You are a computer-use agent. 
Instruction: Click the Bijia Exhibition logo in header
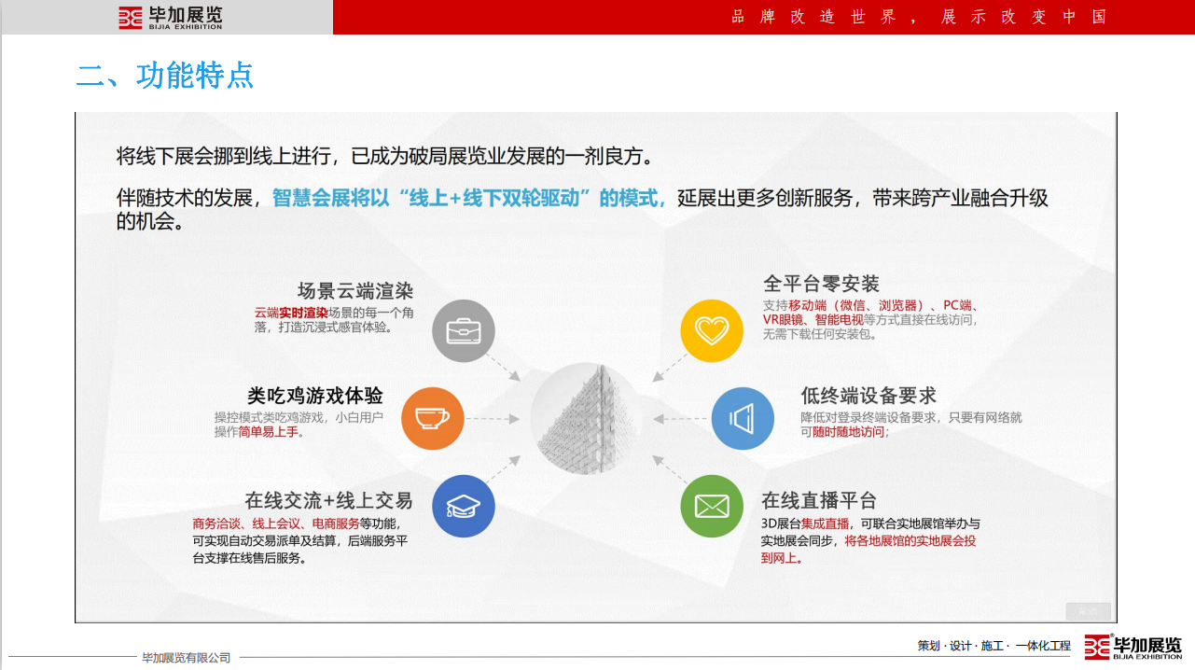pyautogui.click(x=170, y=18)
